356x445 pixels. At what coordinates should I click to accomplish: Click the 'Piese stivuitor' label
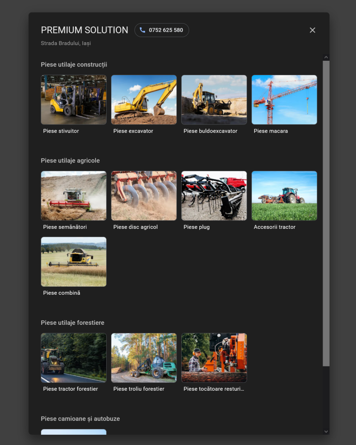tap(61, 131)
